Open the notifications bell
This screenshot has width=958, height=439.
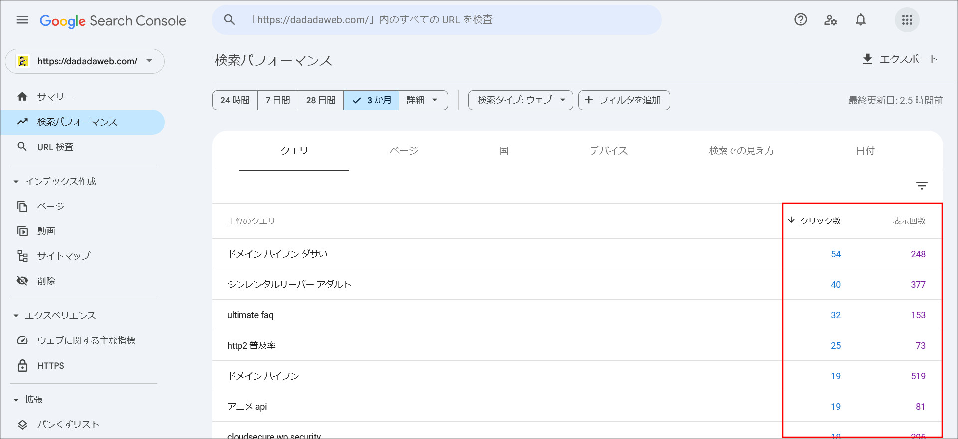(861, 20)
